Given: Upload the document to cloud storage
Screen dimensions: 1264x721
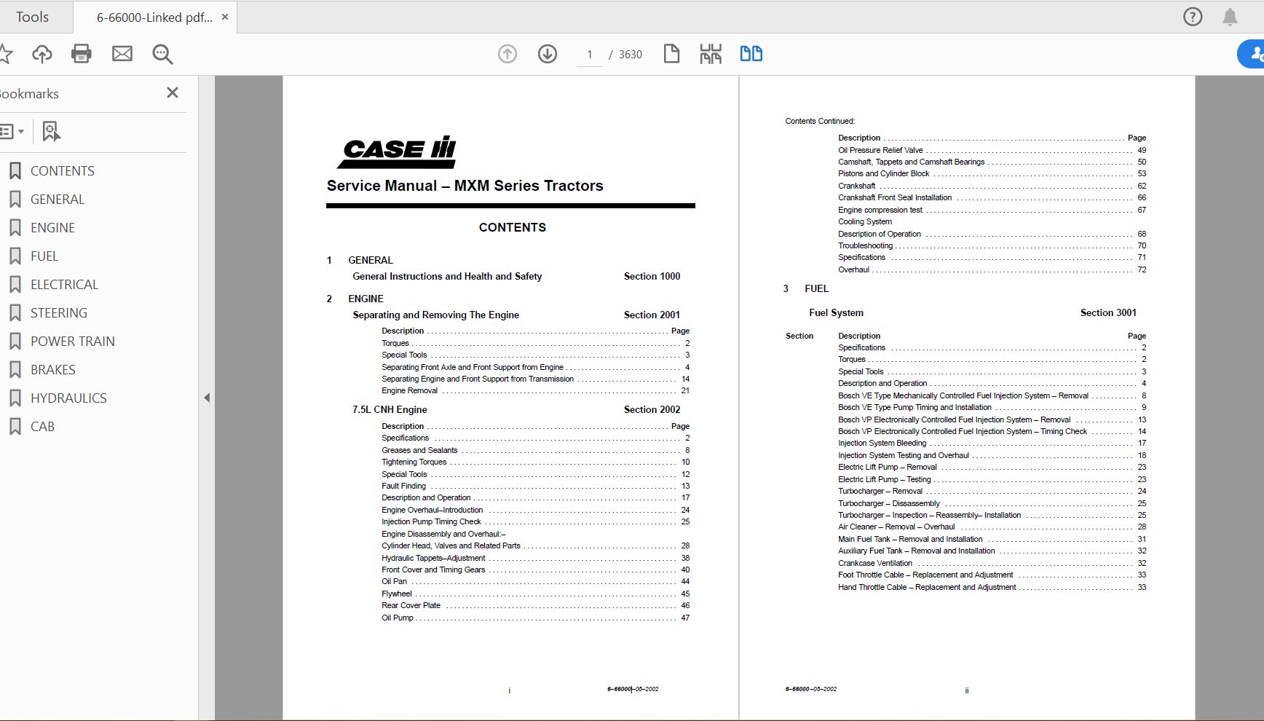Looking at the screenshot, I should [x=42, y=54].
